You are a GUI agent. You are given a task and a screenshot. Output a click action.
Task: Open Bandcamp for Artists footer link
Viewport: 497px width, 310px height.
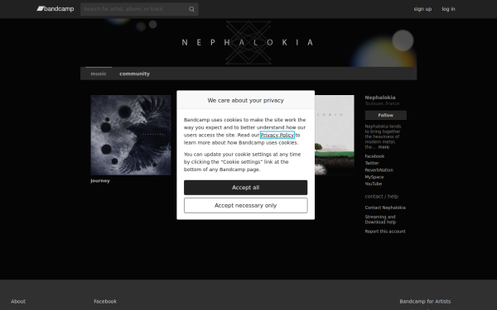pos(425,302)
